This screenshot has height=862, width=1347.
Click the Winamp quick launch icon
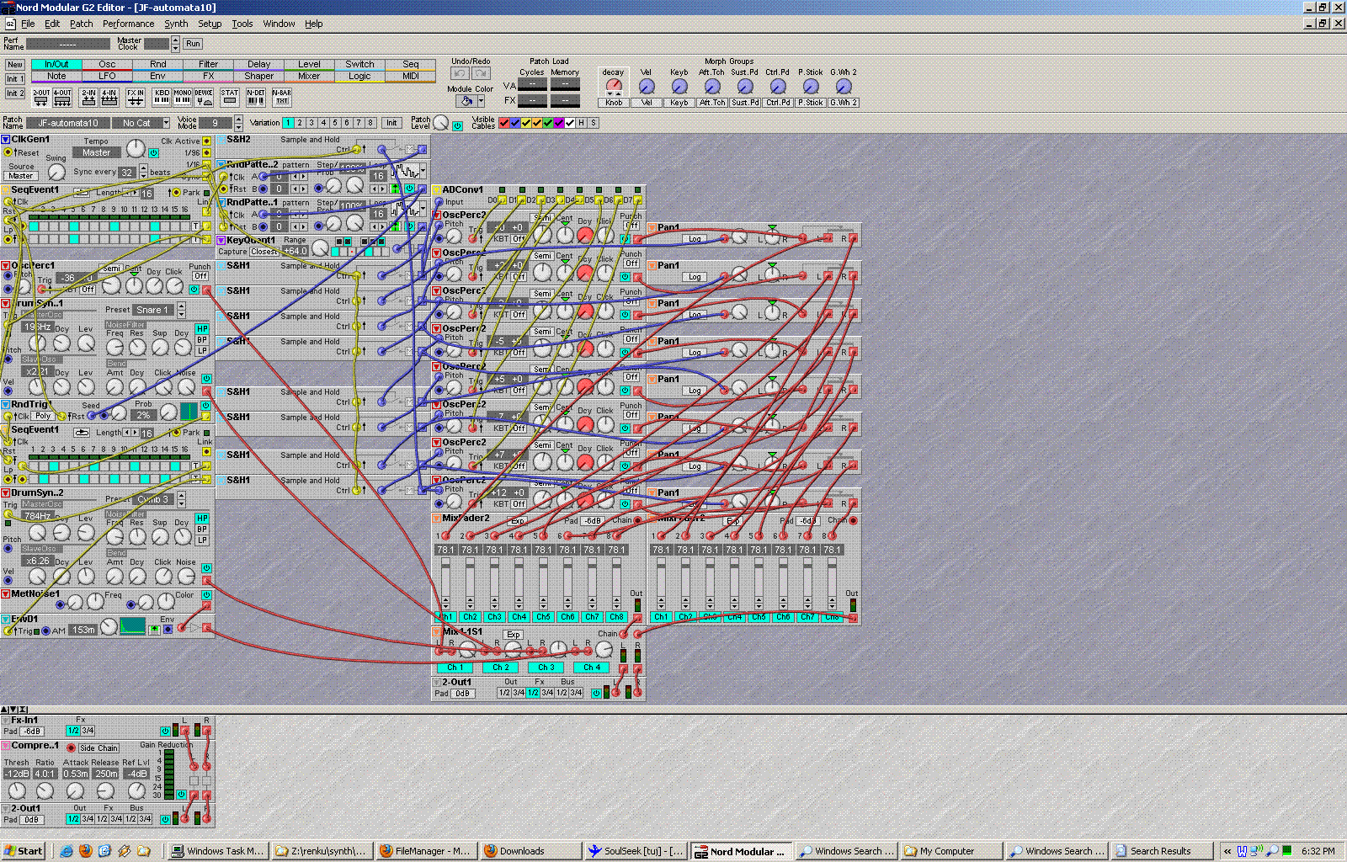125,851
